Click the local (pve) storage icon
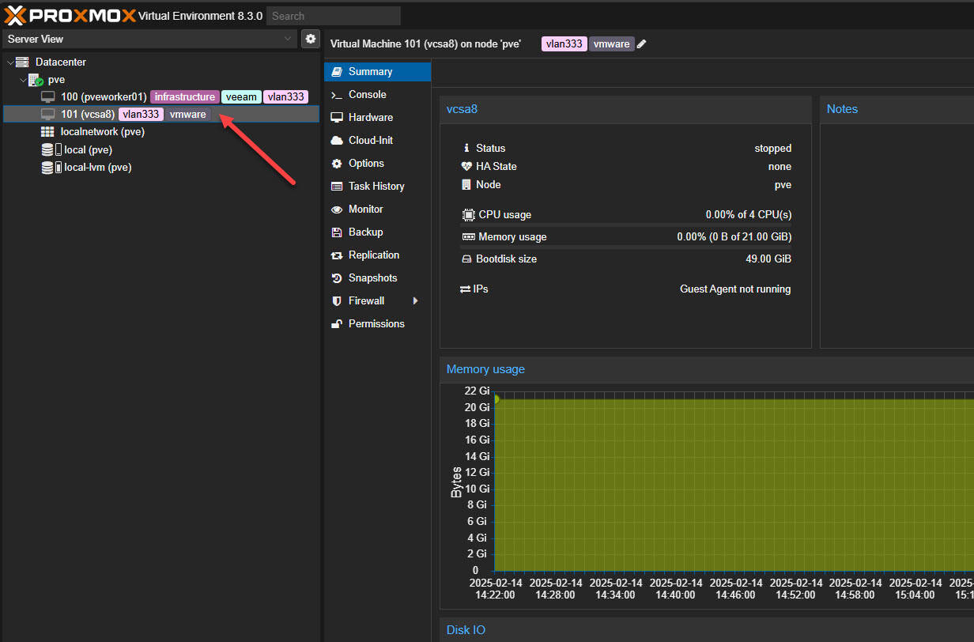Image resolution: width=974 pixels, height=642 pixels. [51, 149]
